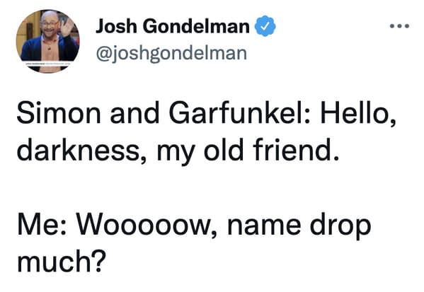Click the display name "Josh Gondelman"
This screenshot has height=292, width=424.
[173, 26]
